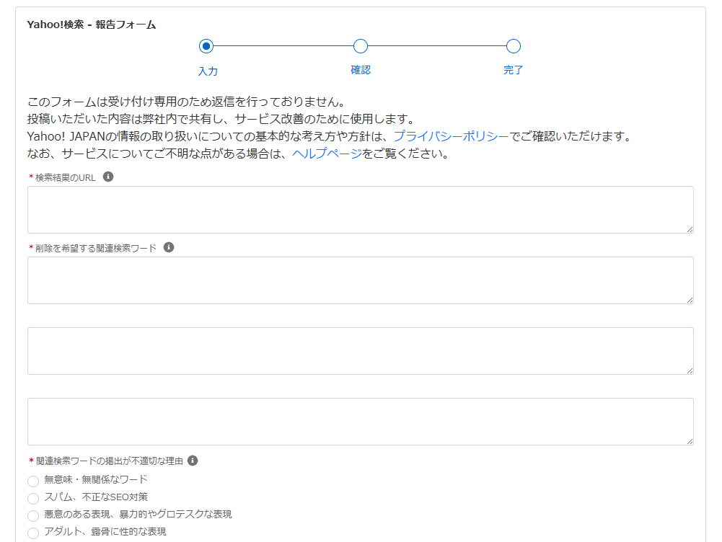Open the プライバシーポリシー link

[x=451, y=136]
